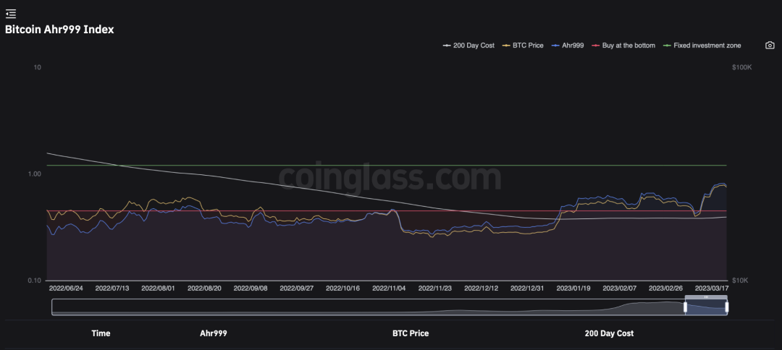Click the BTC Price column header
This screenshot has width=782, height=350.
point(410,333)
